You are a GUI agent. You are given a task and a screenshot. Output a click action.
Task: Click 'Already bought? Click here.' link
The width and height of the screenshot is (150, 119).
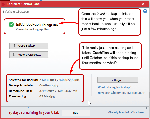coord(126,112)
